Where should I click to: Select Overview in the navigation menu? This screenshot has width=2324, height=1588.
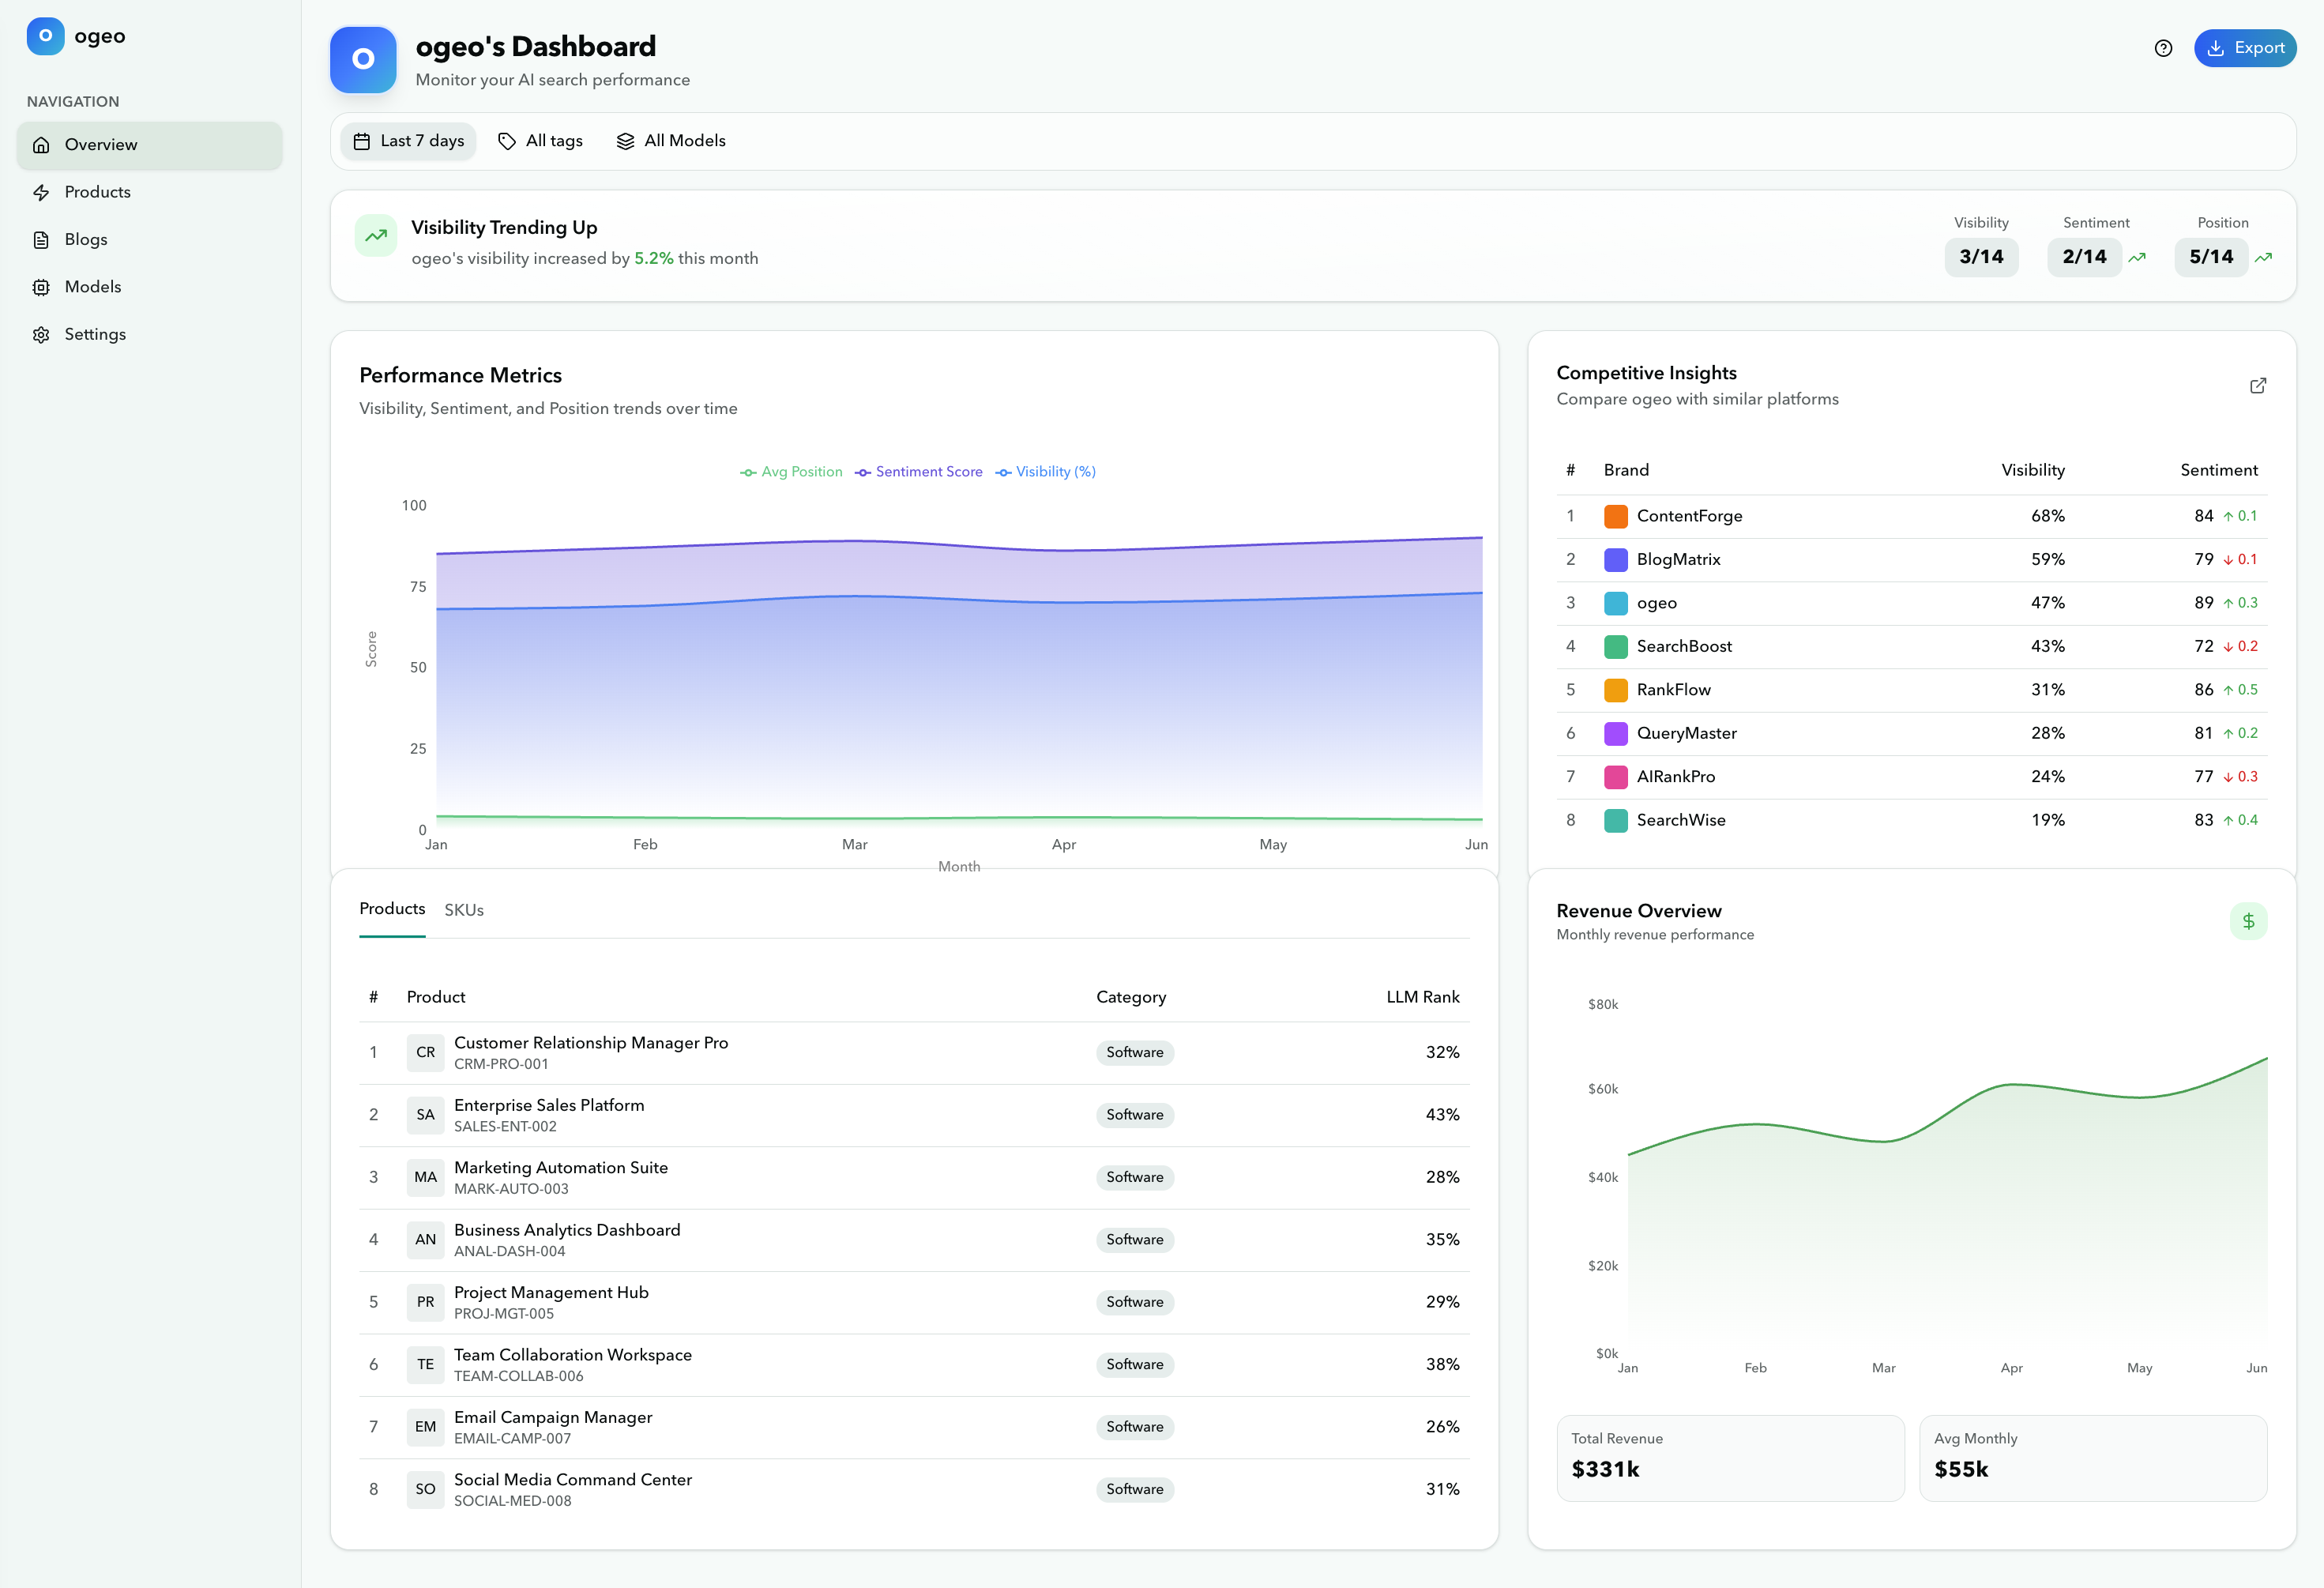[101, 144]
